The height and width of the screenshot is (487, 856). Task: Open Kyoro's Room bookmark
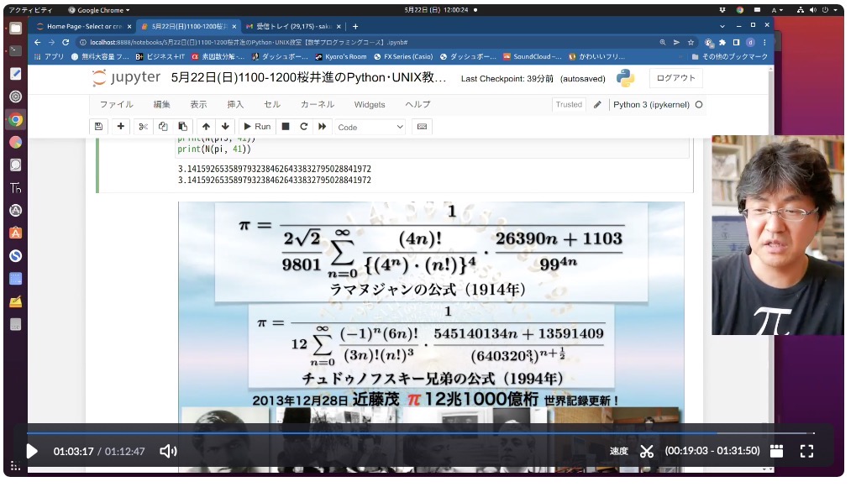coord(341,56)
